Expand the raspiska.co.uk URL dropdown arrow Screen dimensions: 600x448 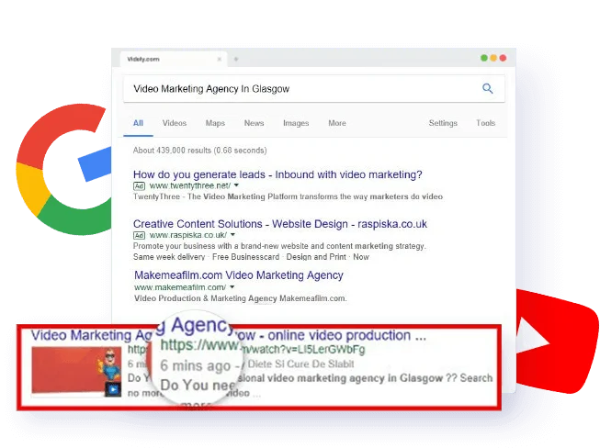point(232,234)
